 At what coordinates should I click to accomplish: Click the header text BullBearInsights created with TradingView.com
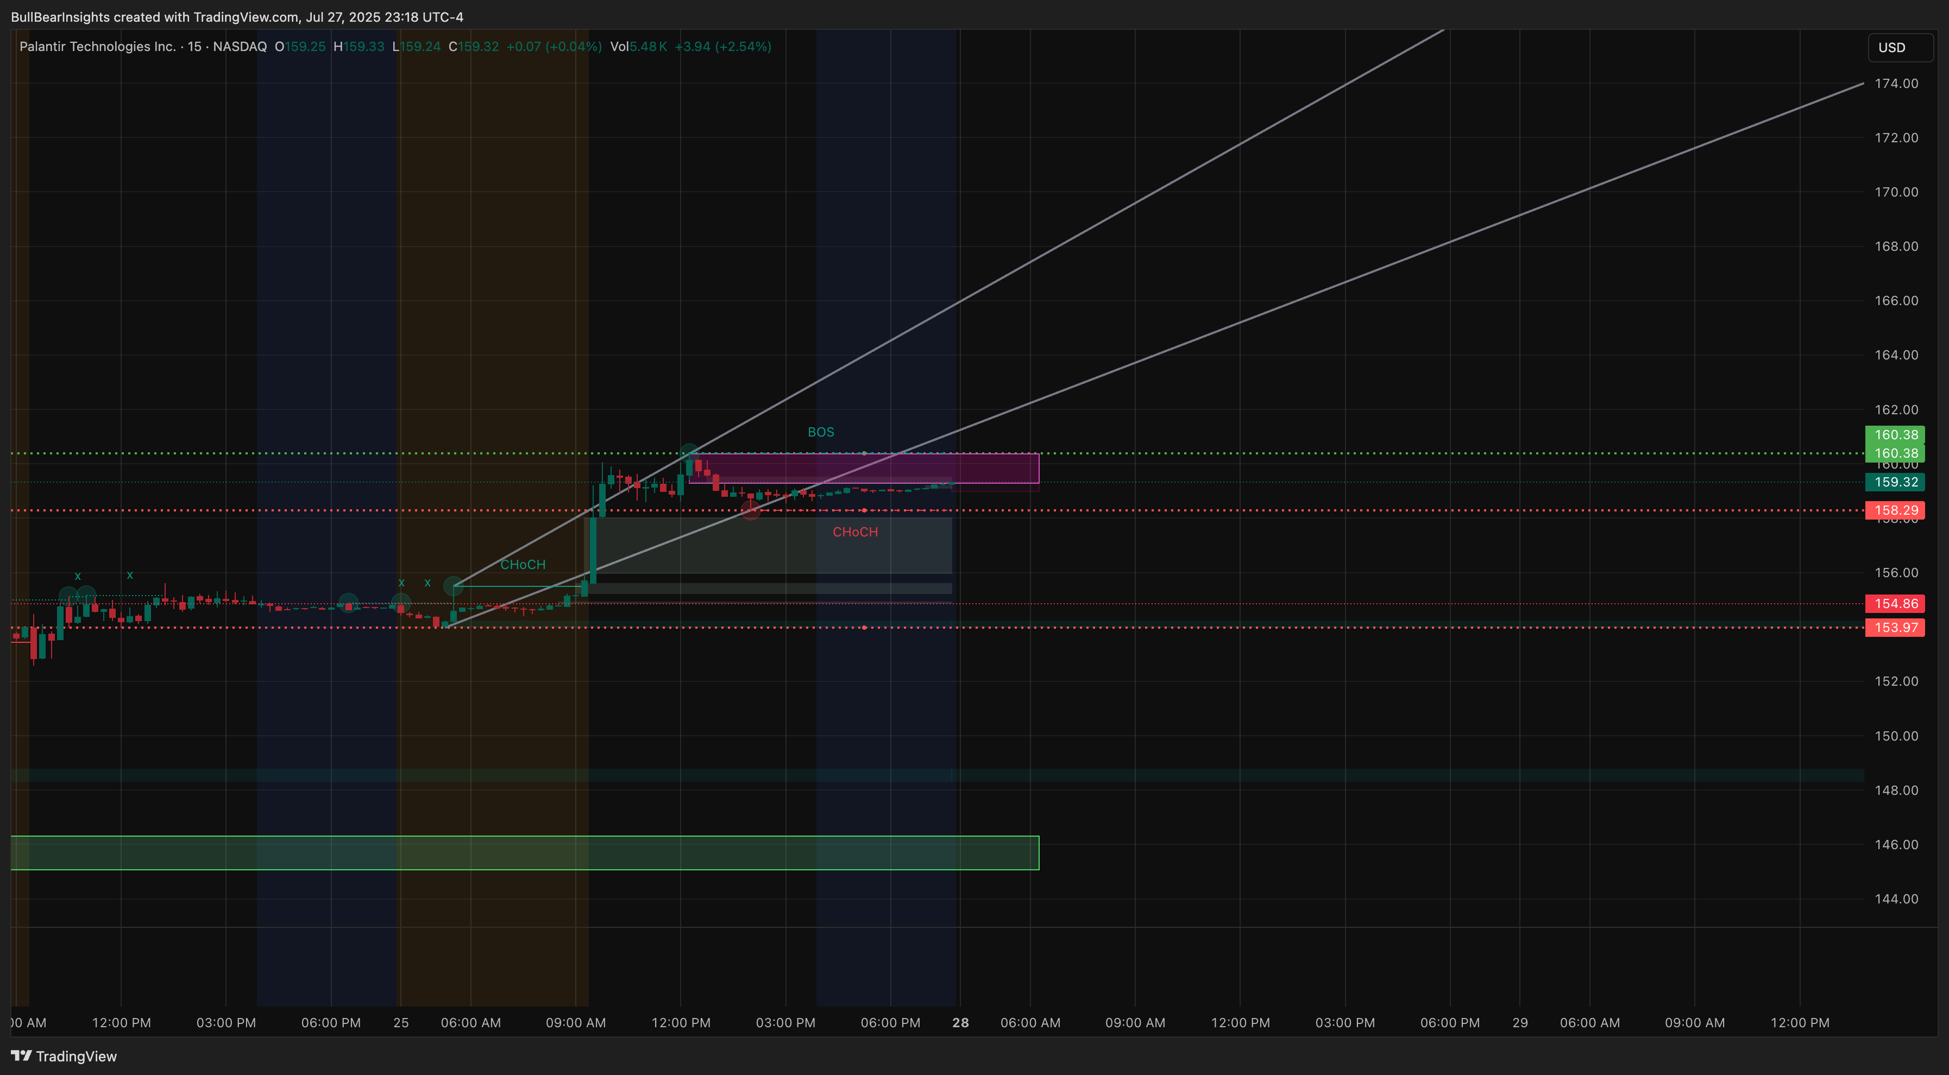(154, 17)
